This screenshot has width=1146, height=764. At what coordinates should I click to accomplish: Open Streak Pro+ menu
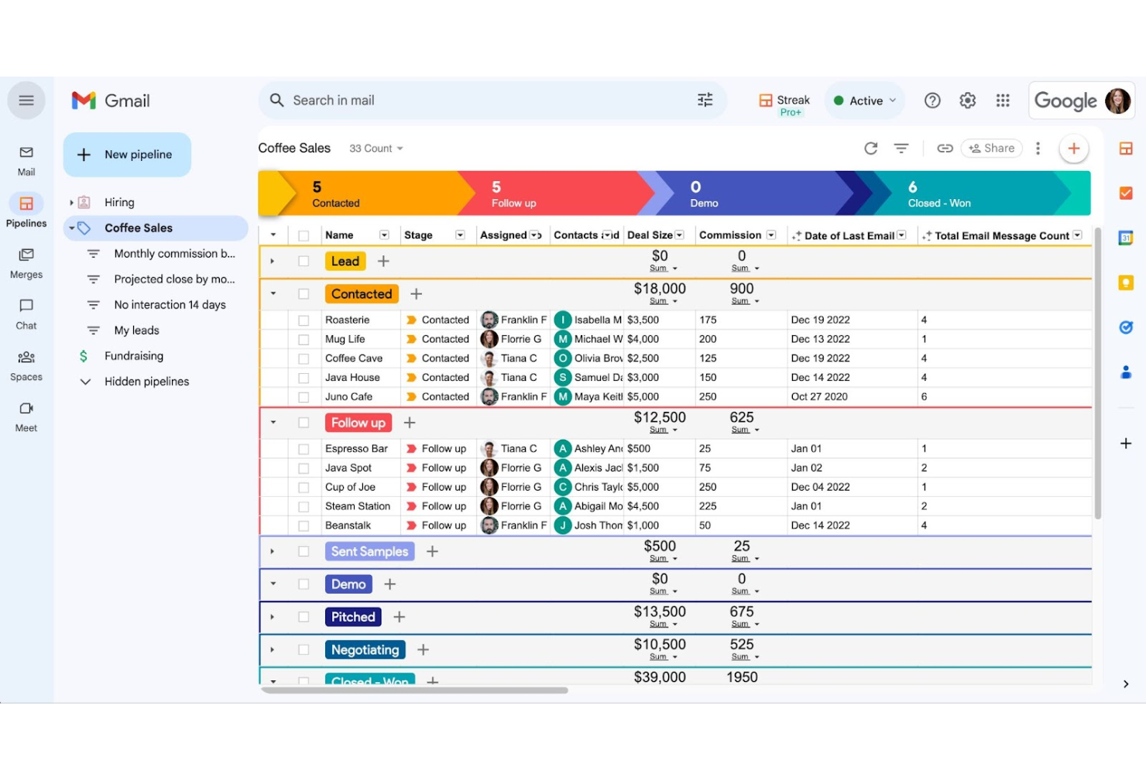point(784,104)
